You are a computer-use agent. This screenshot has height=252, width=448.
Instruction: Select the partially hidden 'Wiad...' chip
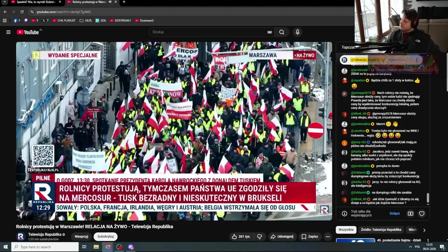pos(413,230)
